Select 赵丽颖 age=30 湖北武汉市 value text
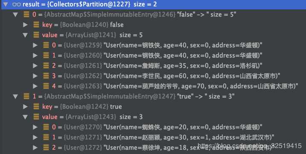 pos(189,137)
